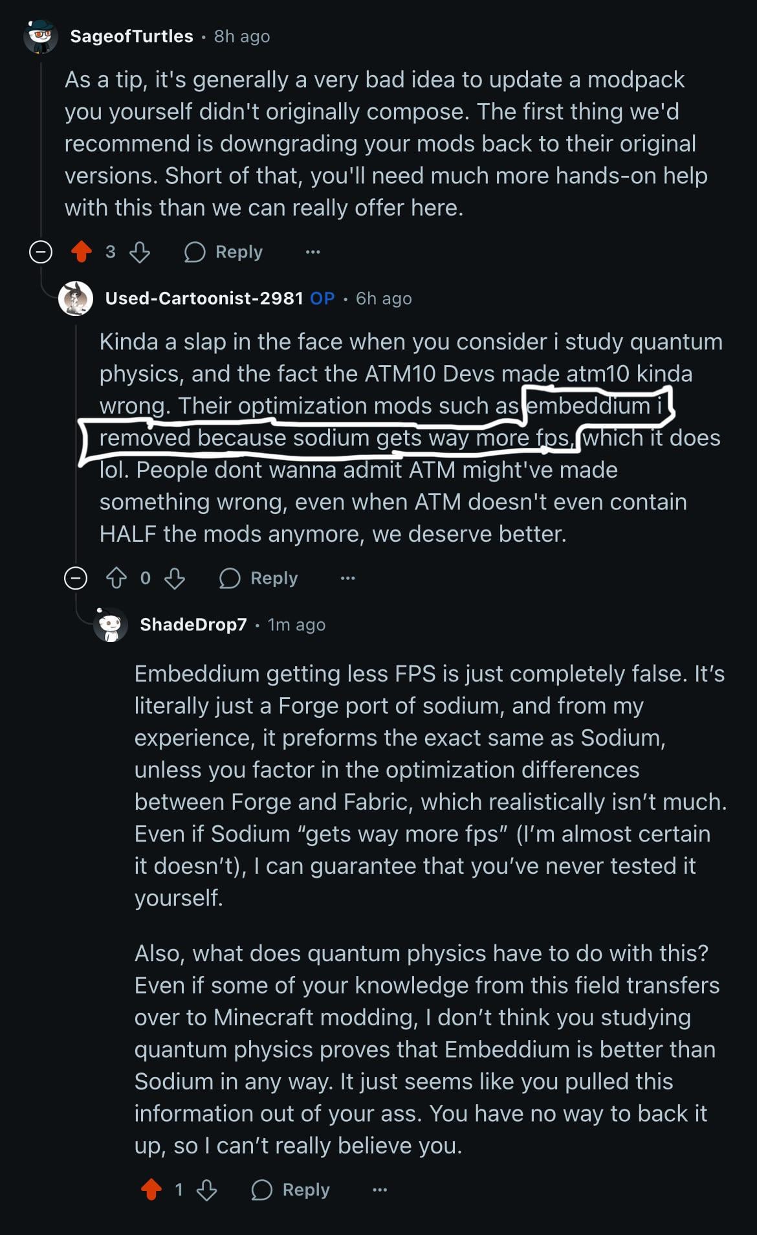Open ShadeDrop7's avatar
Image resolution: width=757 pixels, height=1235 pixels.
[111, 625]
